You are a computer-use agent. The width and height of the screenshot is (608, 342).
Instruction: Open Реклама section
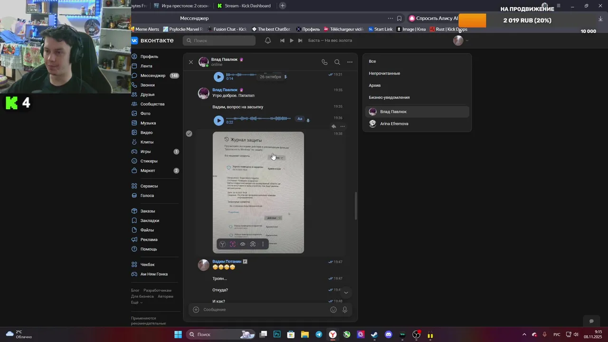point(149,239)
